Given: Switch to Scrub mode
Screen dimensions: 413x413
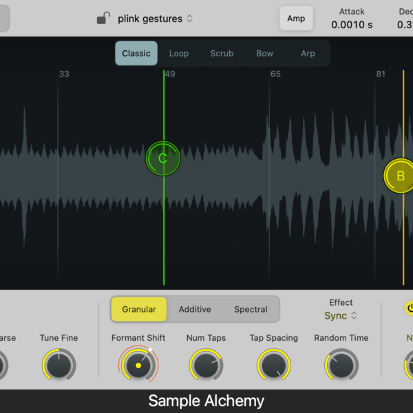Looking at the screenshot, I should click(x=222, y=54).
